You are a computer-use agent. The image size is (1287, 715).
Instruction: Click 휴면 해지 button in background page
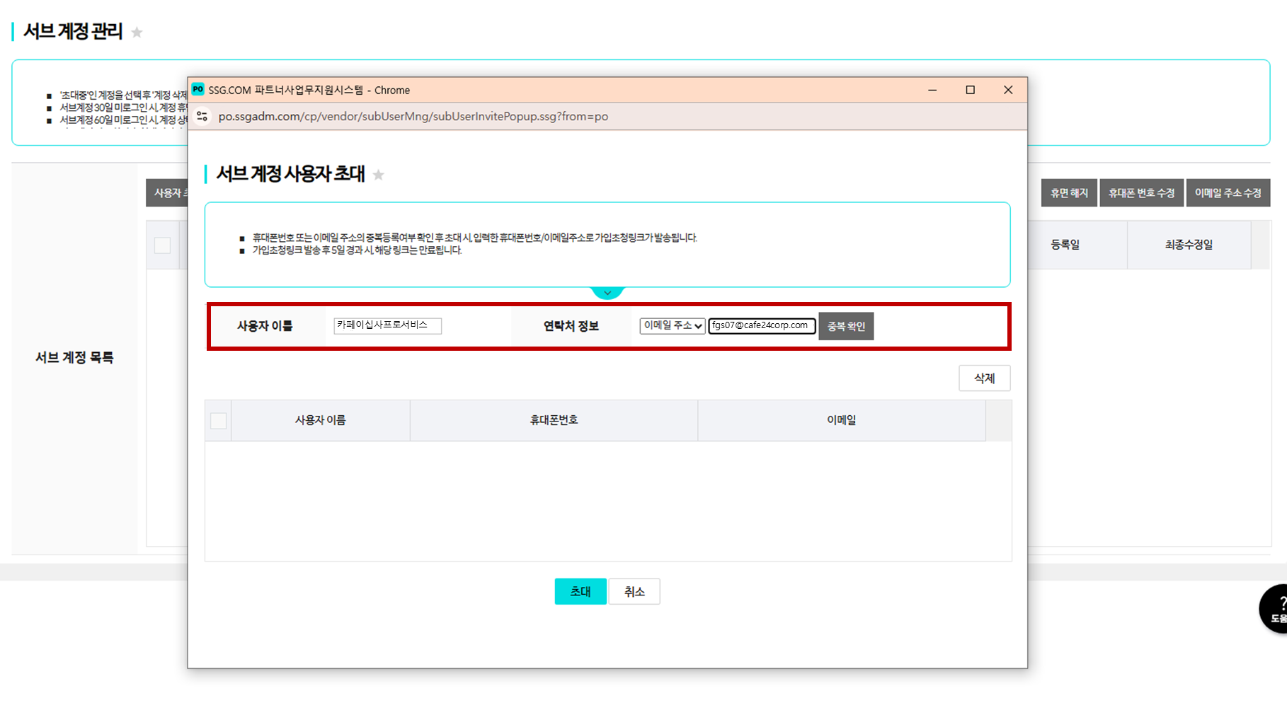click(x=1069, y=193)
